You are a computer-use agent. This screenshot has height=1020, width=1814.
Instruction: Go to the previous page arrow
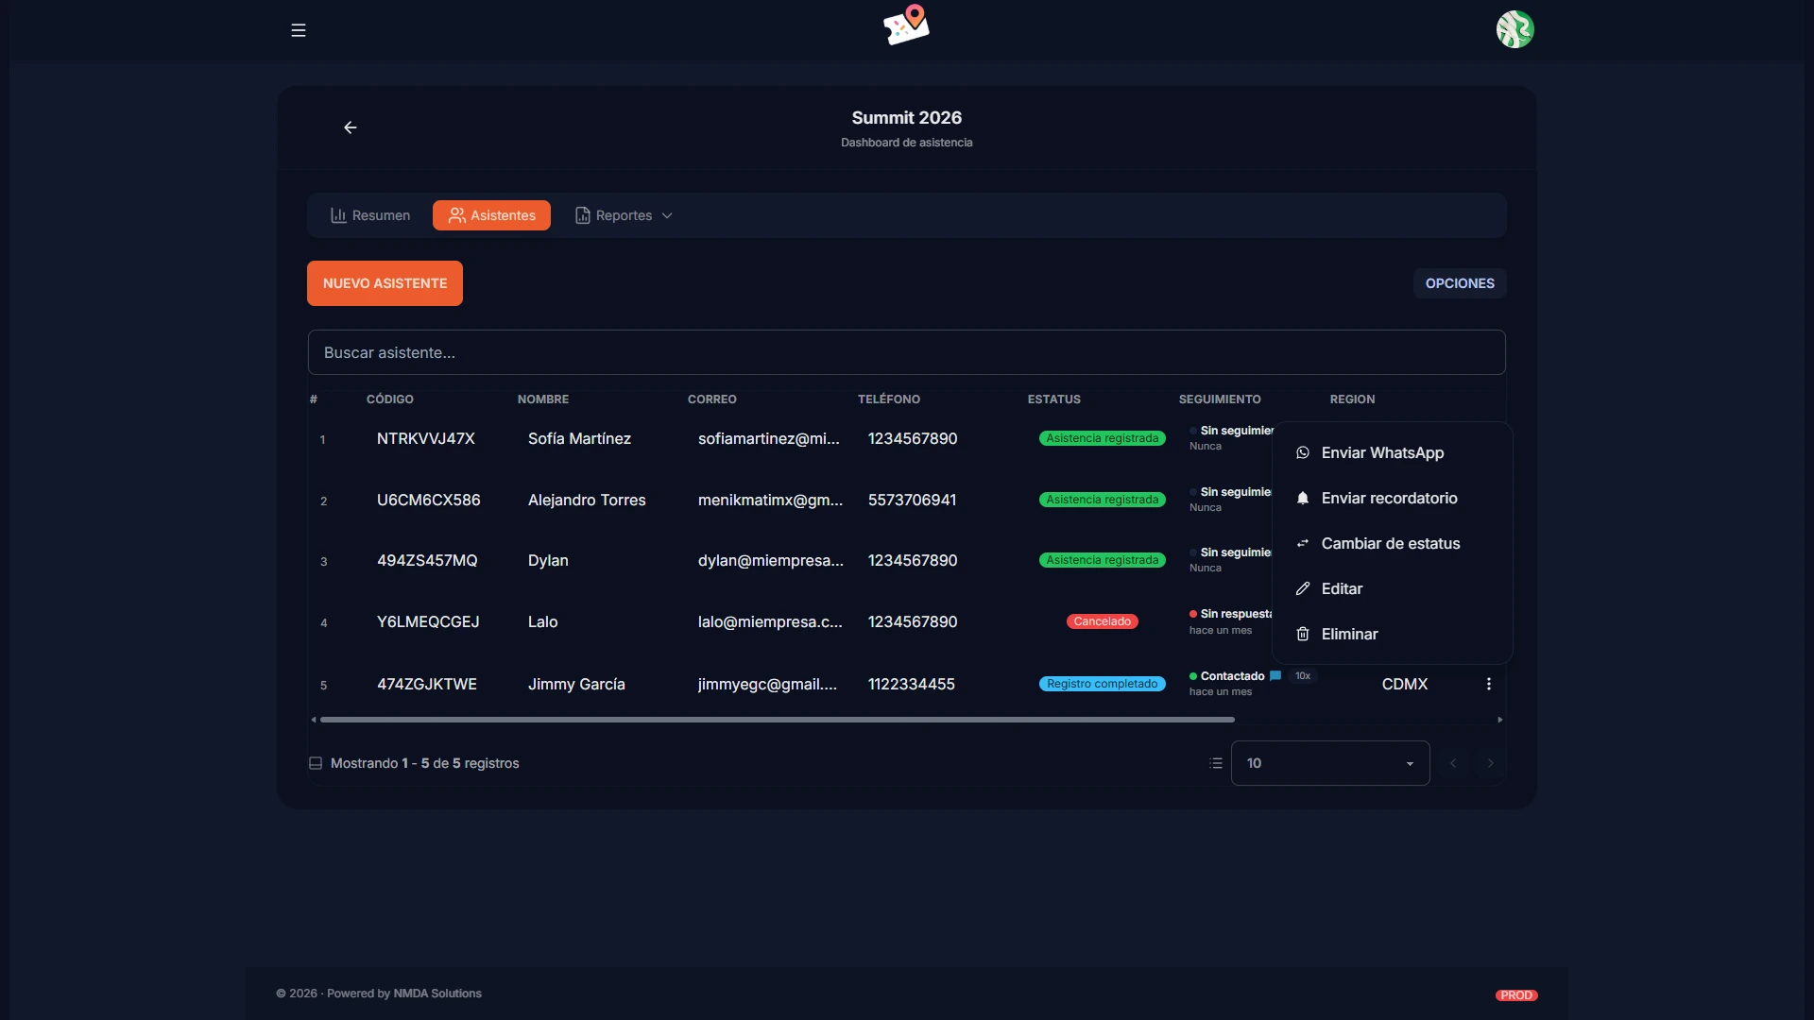tap(1453, 763)
